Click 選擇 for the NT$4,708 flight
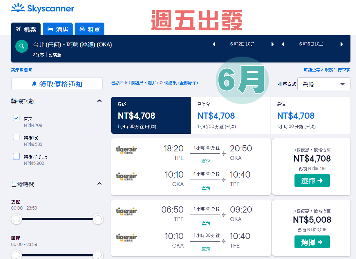This screenshot has width=356, height=259. (312, 181)
